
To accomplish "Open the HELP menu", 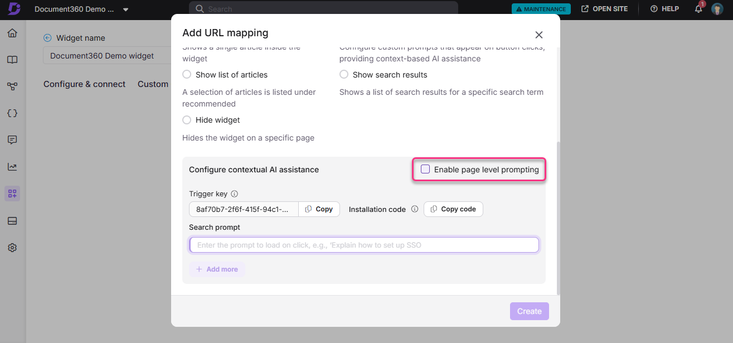I will 664,9.
